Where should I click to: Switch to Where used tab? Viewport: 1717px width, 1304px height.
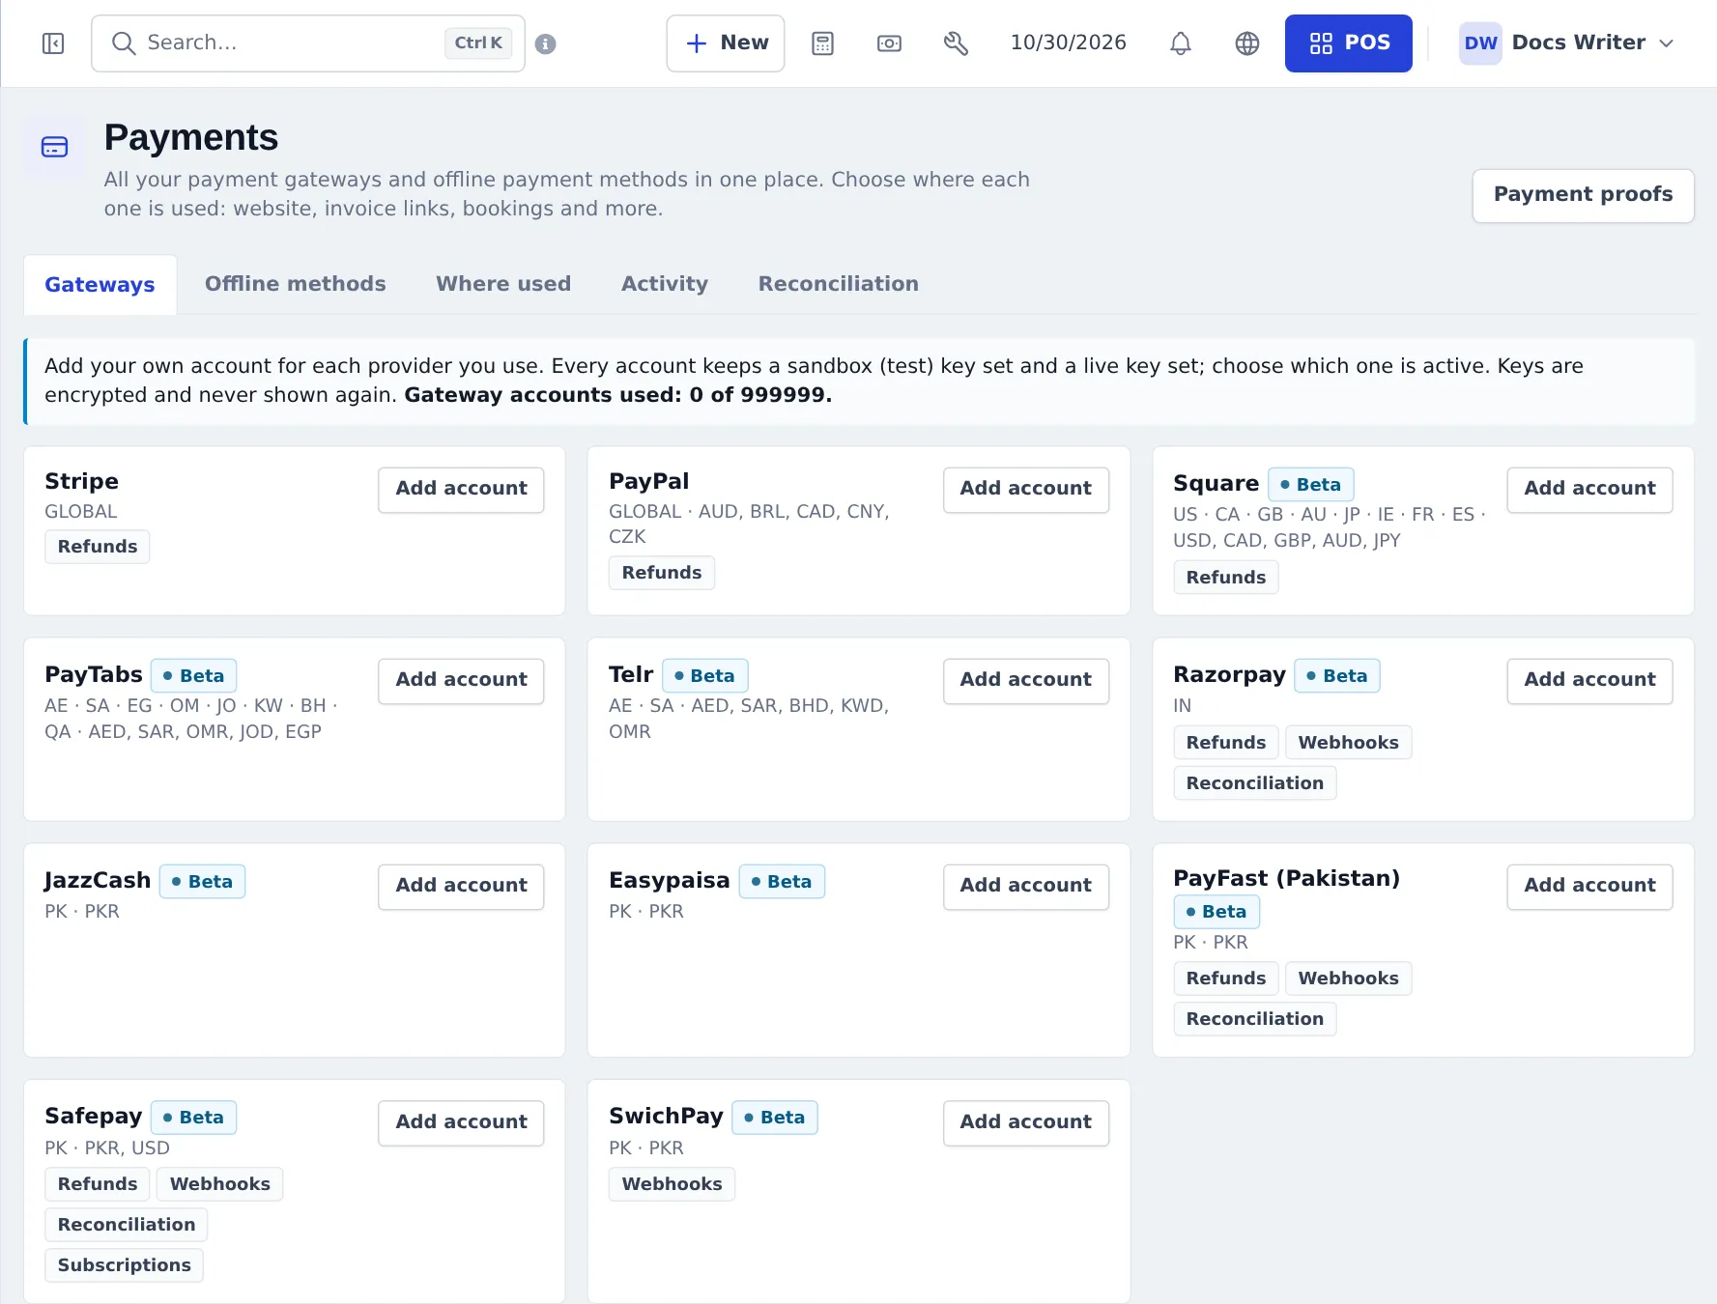[503, 284]
